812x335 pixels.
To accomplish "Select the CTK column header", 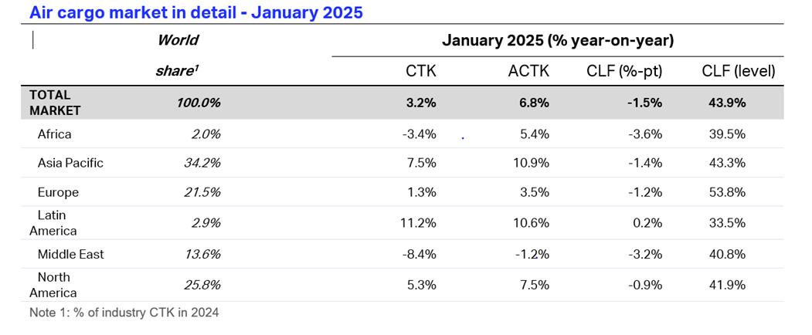I will click(420, 71).
